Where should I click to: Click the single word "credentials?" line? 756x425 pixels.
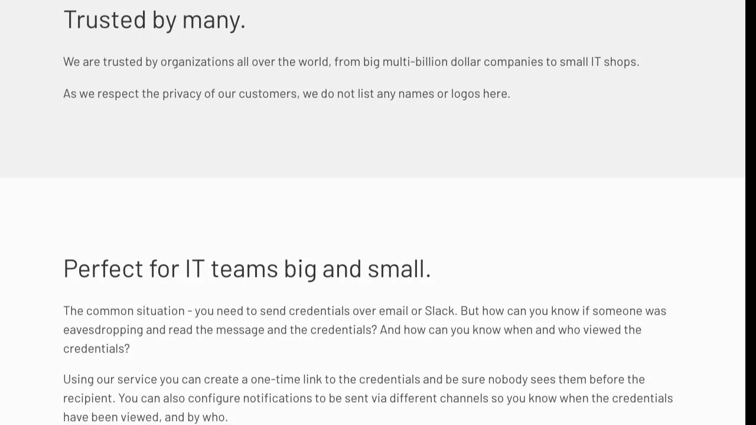click(96, 348)
